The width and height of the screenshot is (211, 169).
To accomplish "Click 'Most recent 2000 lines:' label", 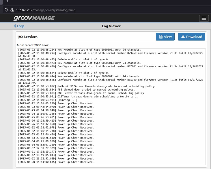I will pyautogui.click(x=33, y=45).
